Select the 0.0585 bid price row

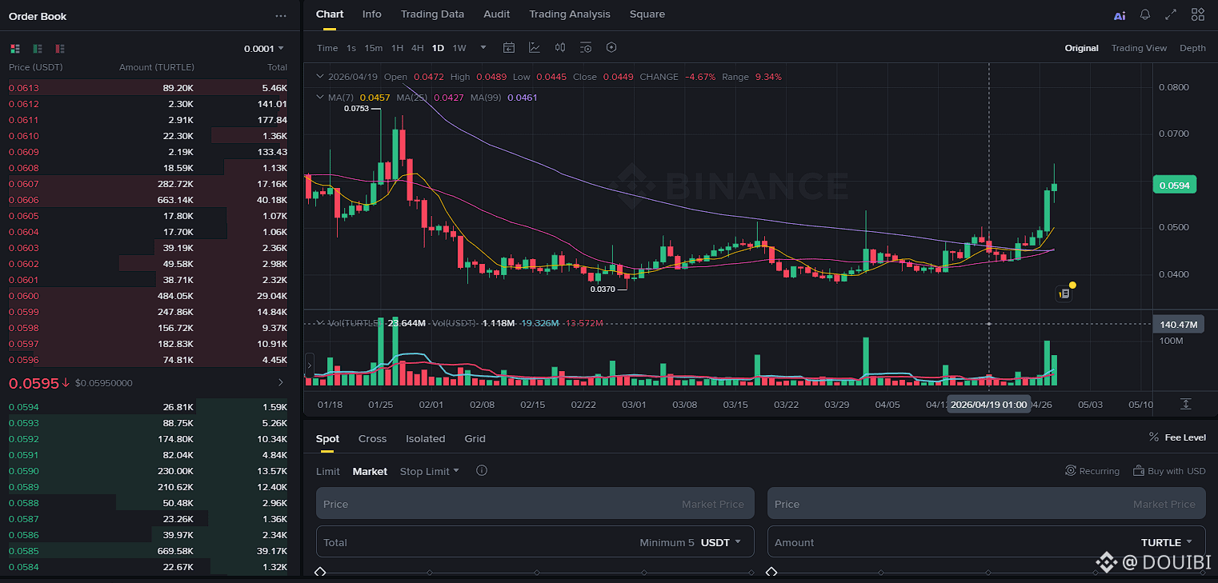point(148,551)
